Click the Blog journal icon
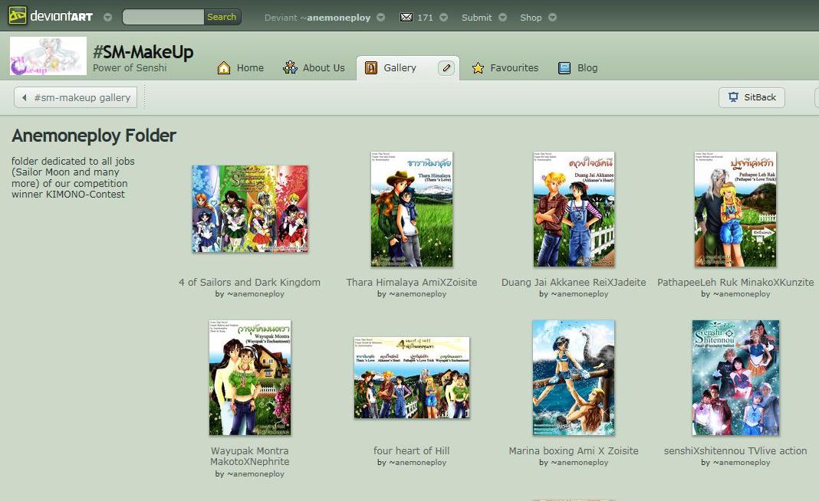Viewport: 819px width, 501px height. (x=564, y=68)
